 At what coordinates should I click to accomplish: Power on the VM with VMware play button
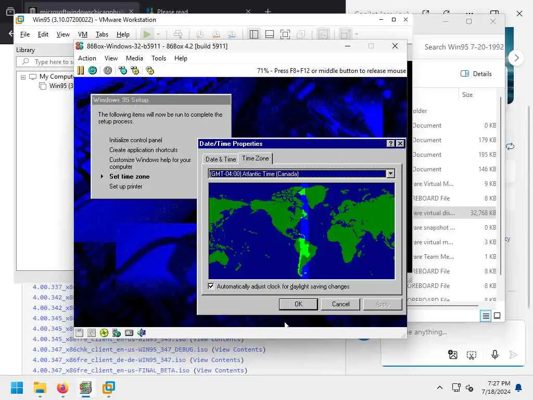click(x=147, y=34)
